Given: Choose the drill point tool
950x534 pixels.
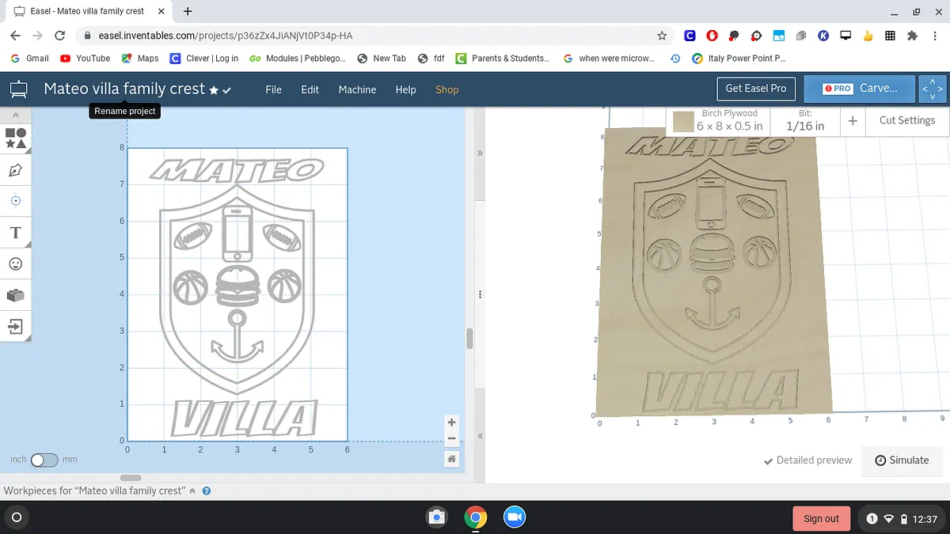Looking at the screenshot, I should (16, 201).
